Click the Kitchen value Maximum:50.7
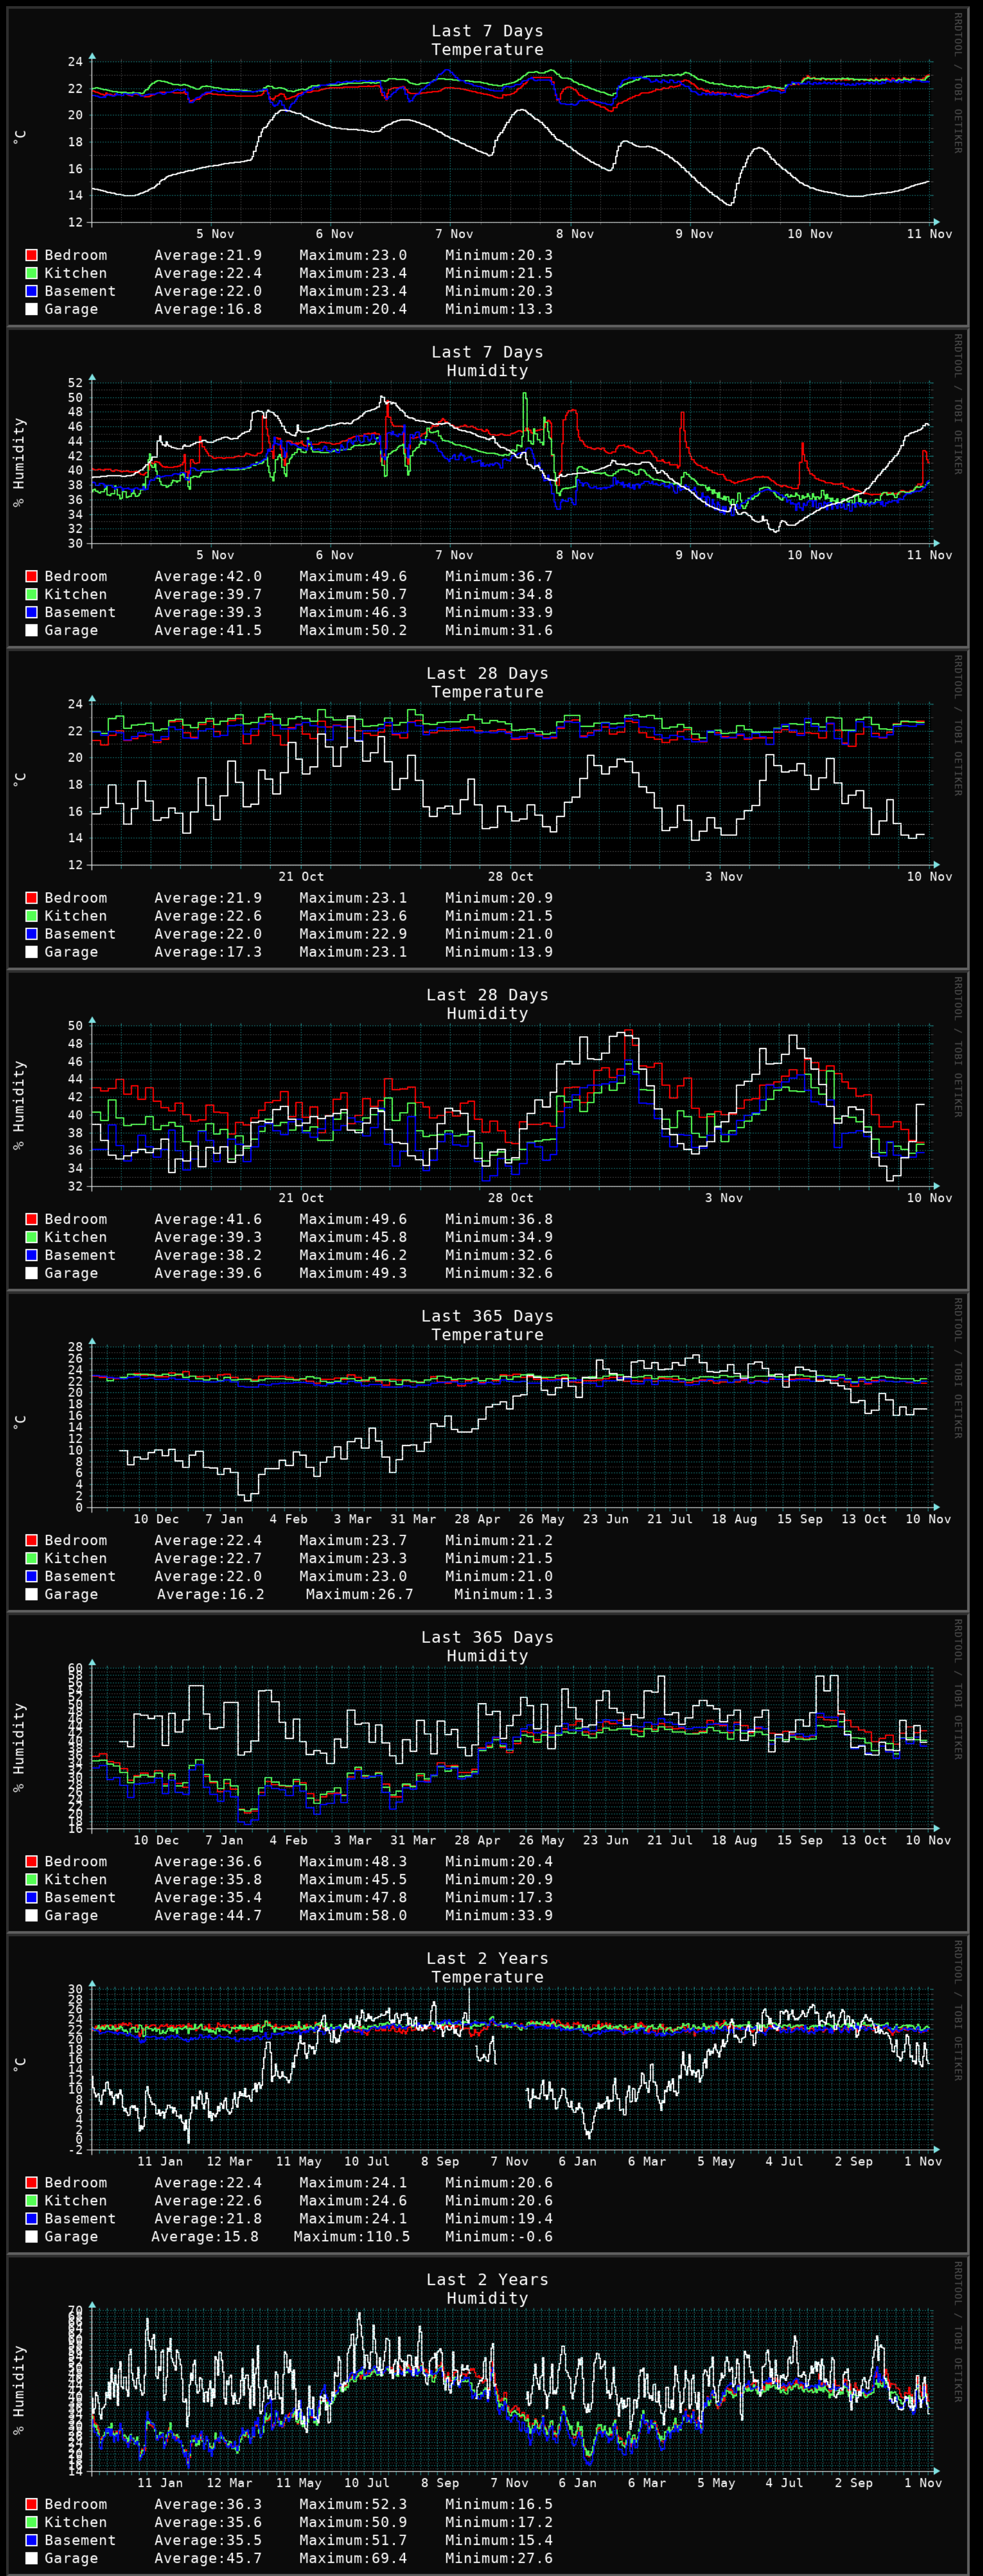 tap(353, 594)
